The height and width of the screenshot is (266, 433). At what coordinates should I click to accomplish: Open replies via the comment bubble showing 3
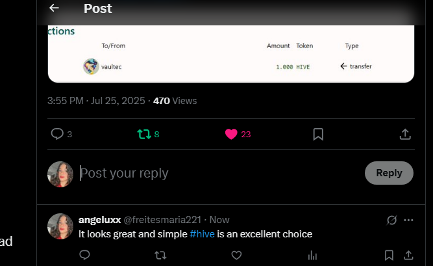pos(62,134)
